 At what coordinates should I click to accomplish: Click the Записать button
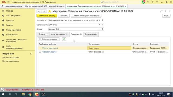64,16
